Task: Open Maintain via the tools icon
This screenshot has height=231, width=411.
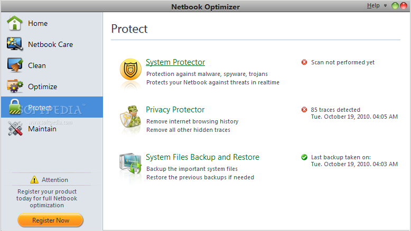Action: point(15,129)
